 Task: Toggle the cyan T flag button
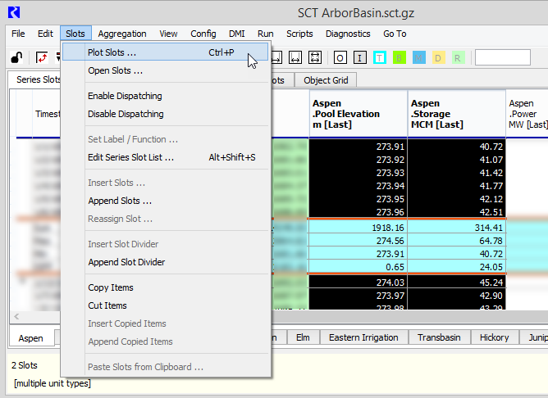pos(380,57)
